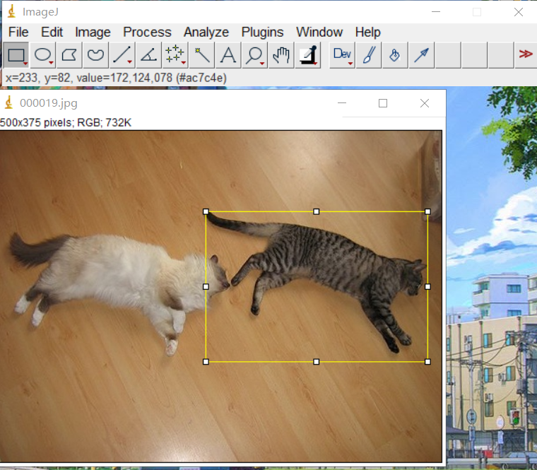537x470 pixels.
Task: Click the top-middle selection handle
Action: point(317,212)
